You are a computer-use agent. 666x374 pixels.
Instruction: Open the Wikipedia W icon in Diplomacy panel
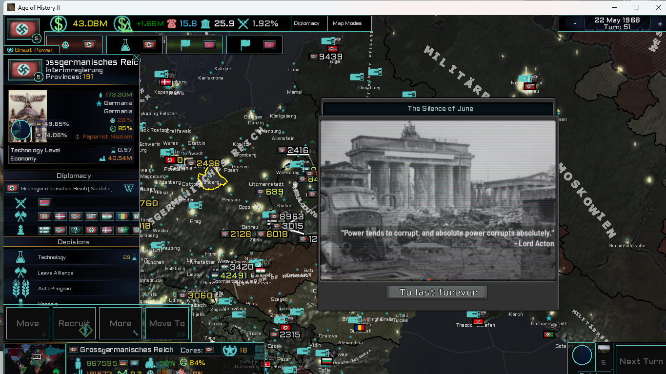[x=129, y=188]
